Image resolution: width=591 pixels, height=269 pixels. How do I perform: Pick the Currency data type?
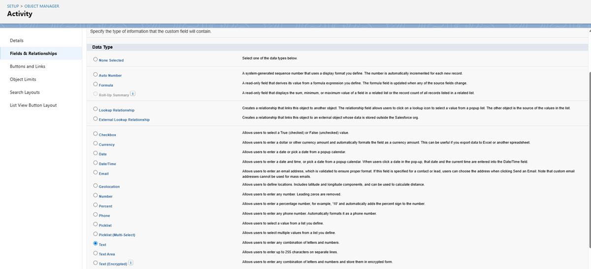[x=96, y=143]
